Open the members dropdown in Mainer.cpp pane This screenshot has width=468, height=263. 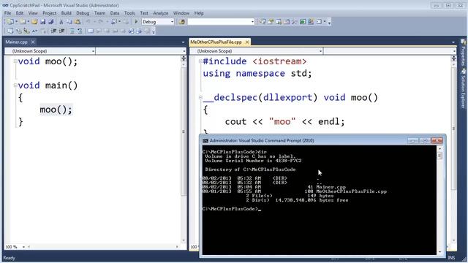tap(184, 51)
